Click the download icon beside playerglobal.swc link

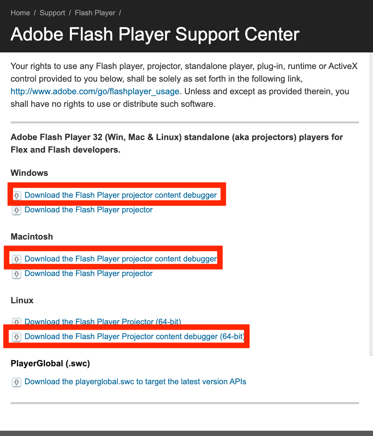coord(17,382)
